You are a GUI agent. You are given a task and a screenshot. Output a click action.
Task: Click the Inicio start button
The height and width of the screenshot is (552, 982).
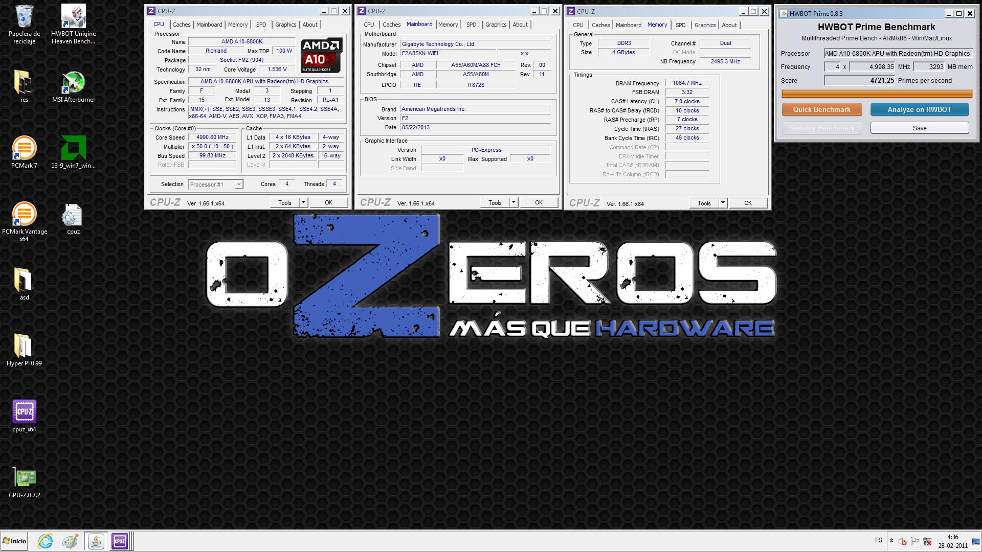coord(14,541)
